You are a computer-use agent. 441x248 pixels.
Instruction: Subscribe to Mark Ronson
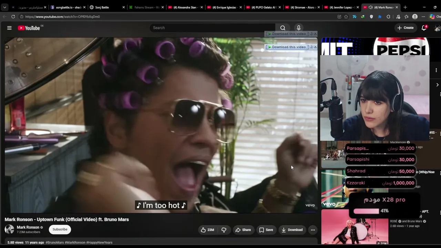coord(60,229)
